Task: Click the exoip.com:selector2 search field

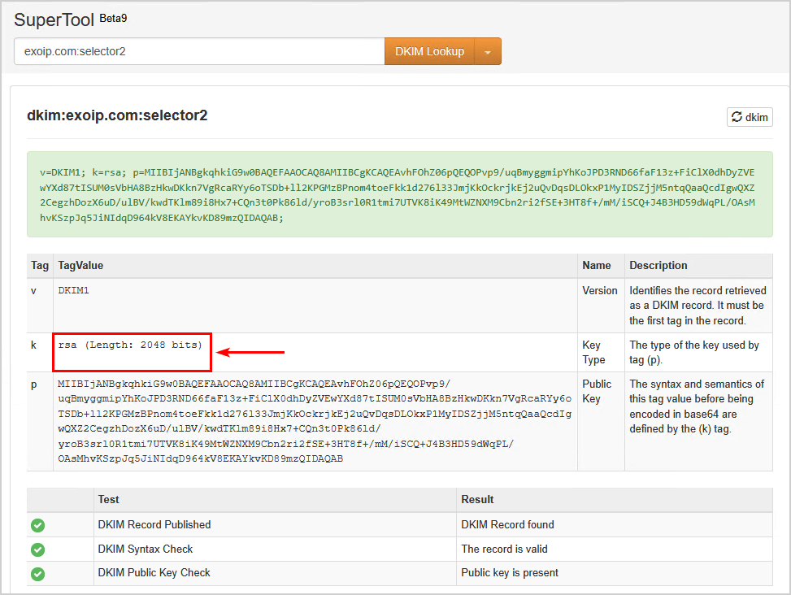Action: 198,51
